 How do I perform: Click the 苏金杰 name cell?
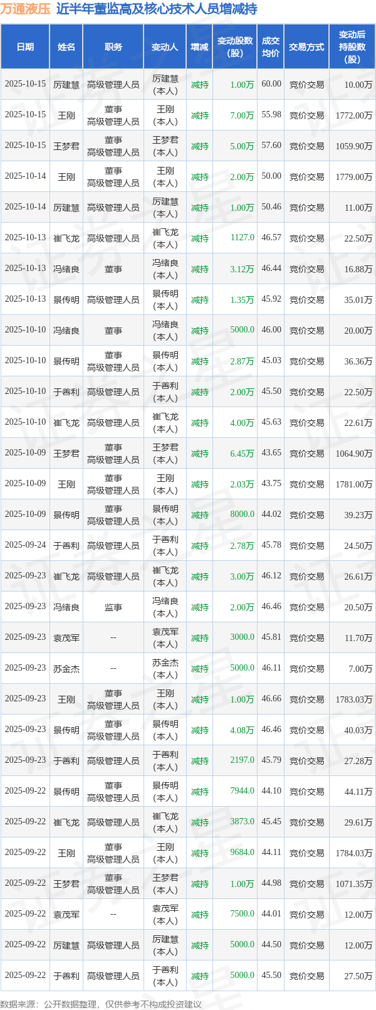tap(66, 669)
